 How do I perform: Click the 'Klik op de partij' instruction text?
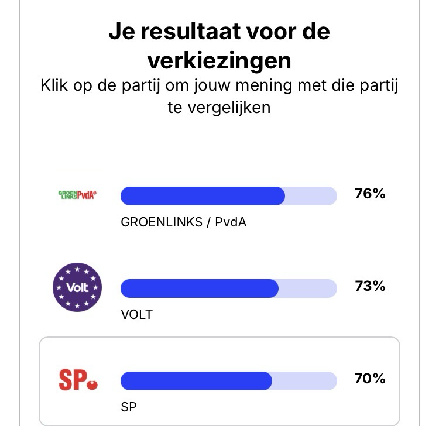tap(219, 97)
